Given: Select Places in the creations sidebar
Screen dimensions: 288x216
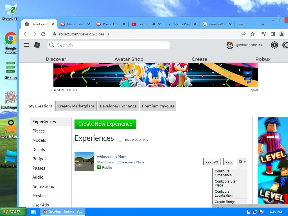Looking at the screenshot, I should (39, 131).
